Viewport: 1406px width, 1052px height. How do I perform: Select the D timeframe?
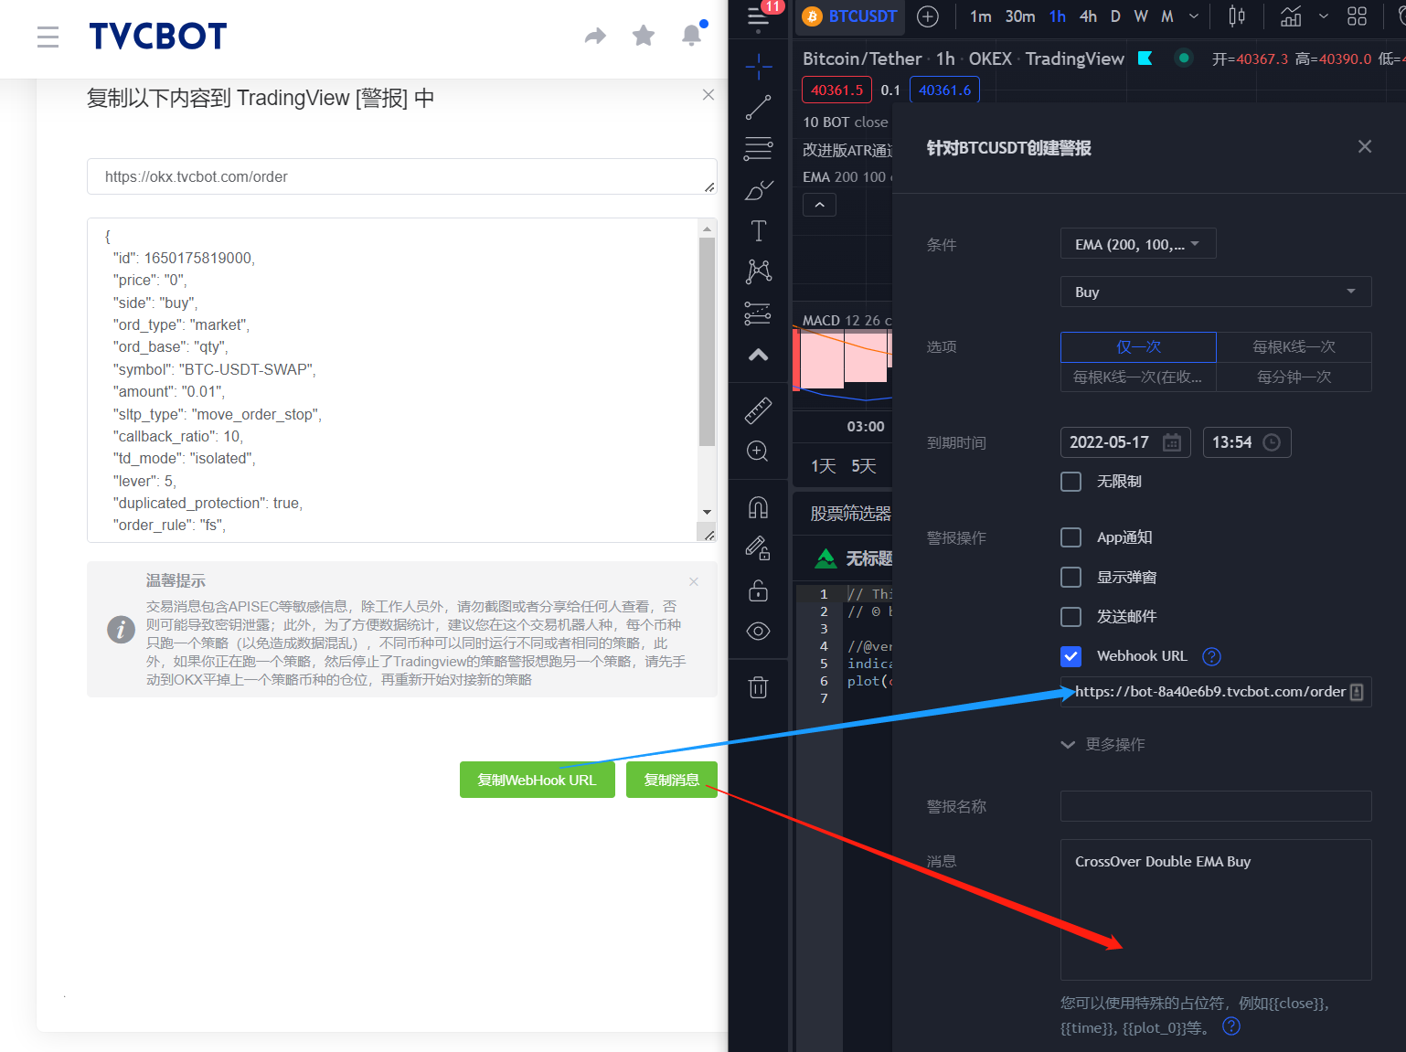(1115, 16)
